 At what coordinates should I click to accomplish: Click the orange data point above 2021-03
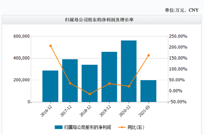(x=149, y=56)
